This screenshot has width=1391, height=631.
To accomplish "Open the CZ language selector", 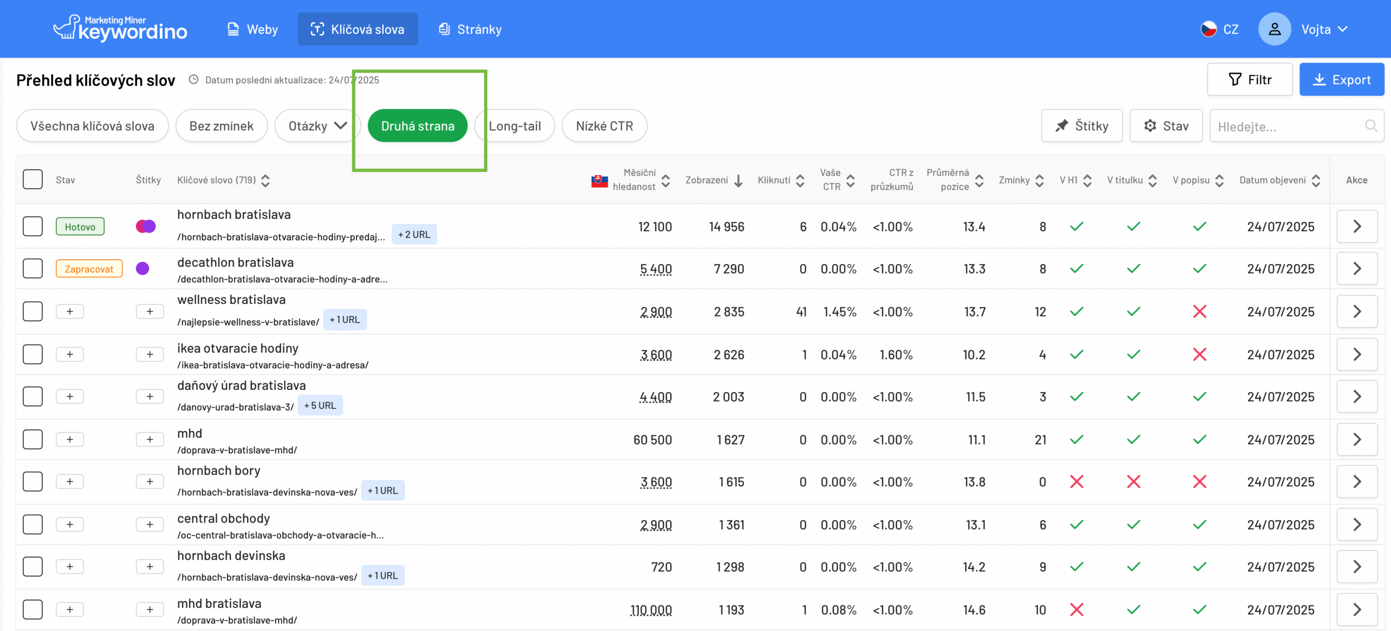I will point(1220,29).
